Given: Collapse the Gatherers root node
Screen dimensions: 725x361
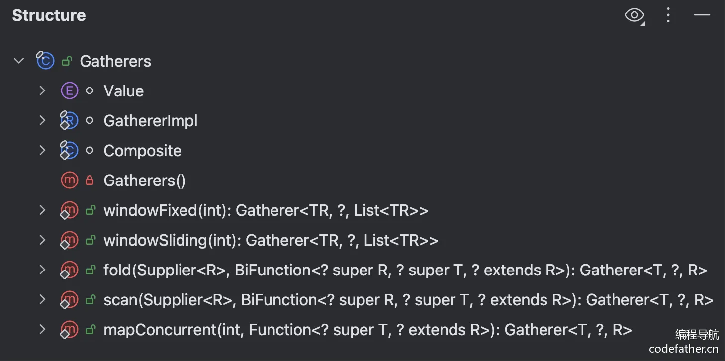Looking at the screenshot, I should (x=19, y=61).
